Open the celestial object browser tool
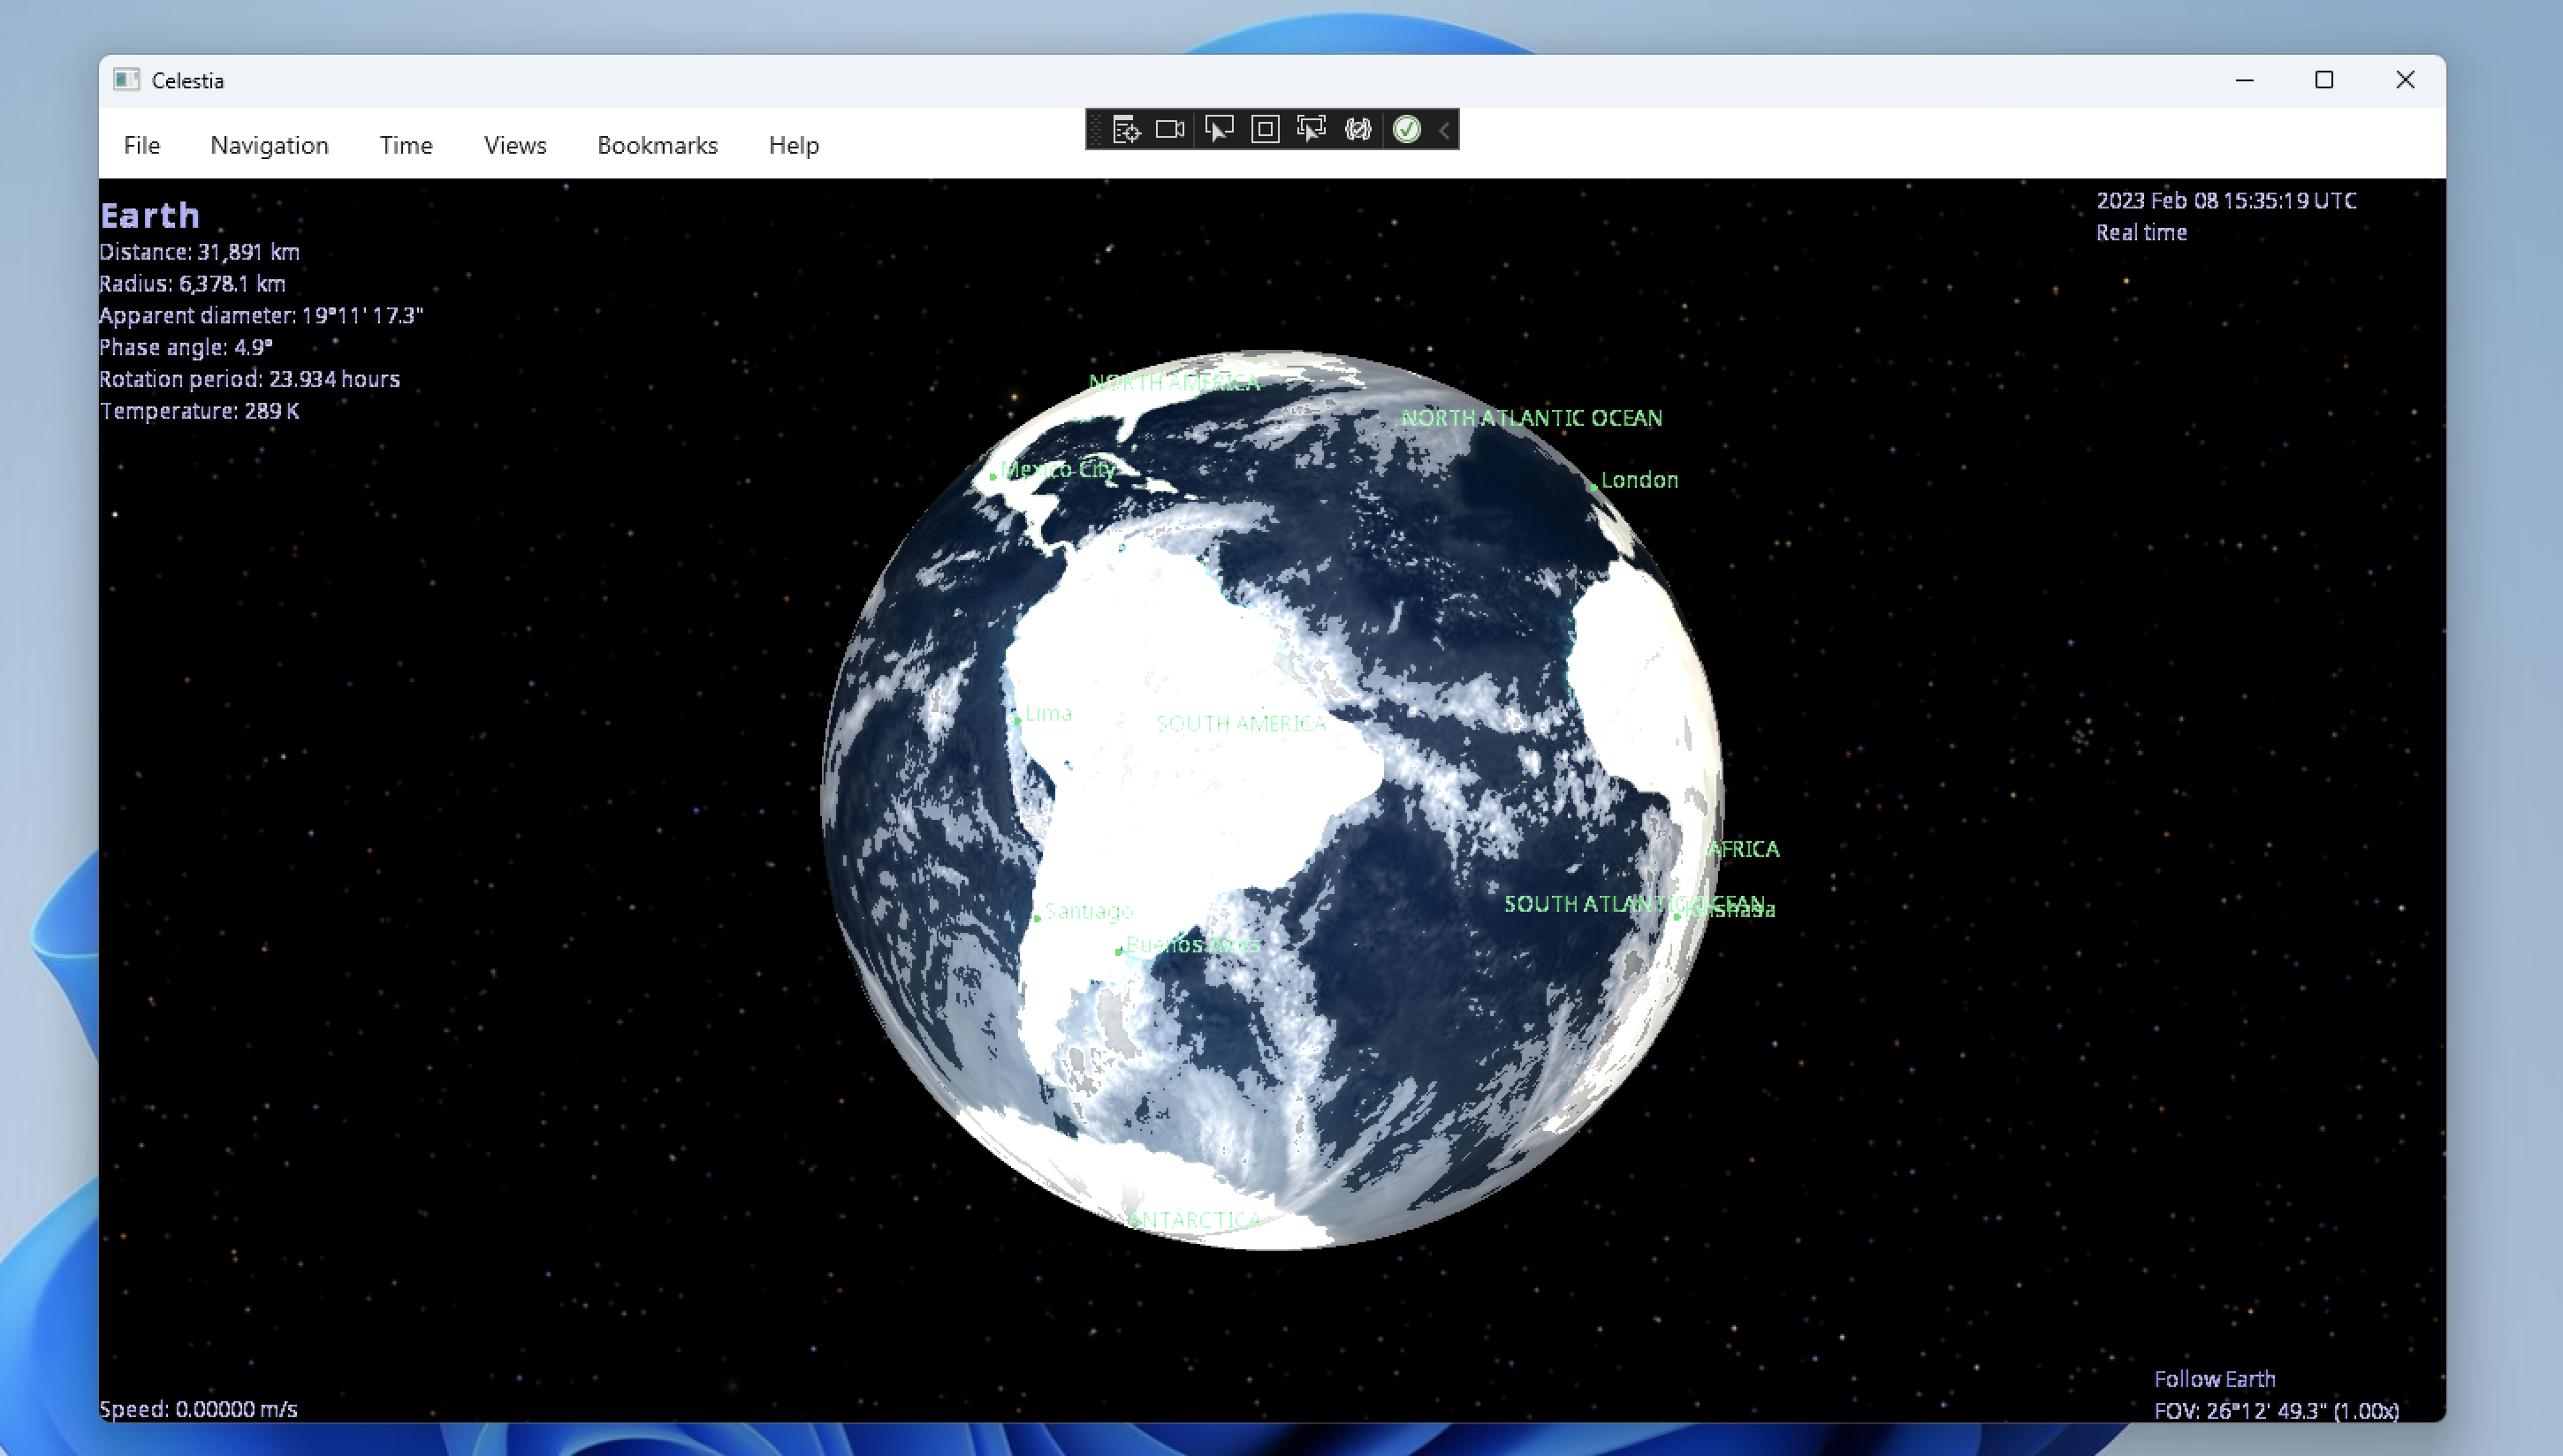2563x1456 pixels. 1126,129
